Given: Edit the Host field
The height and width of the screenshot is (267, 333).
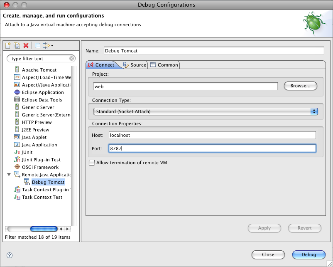Looking at the screenshot, I should click(212, 135).
